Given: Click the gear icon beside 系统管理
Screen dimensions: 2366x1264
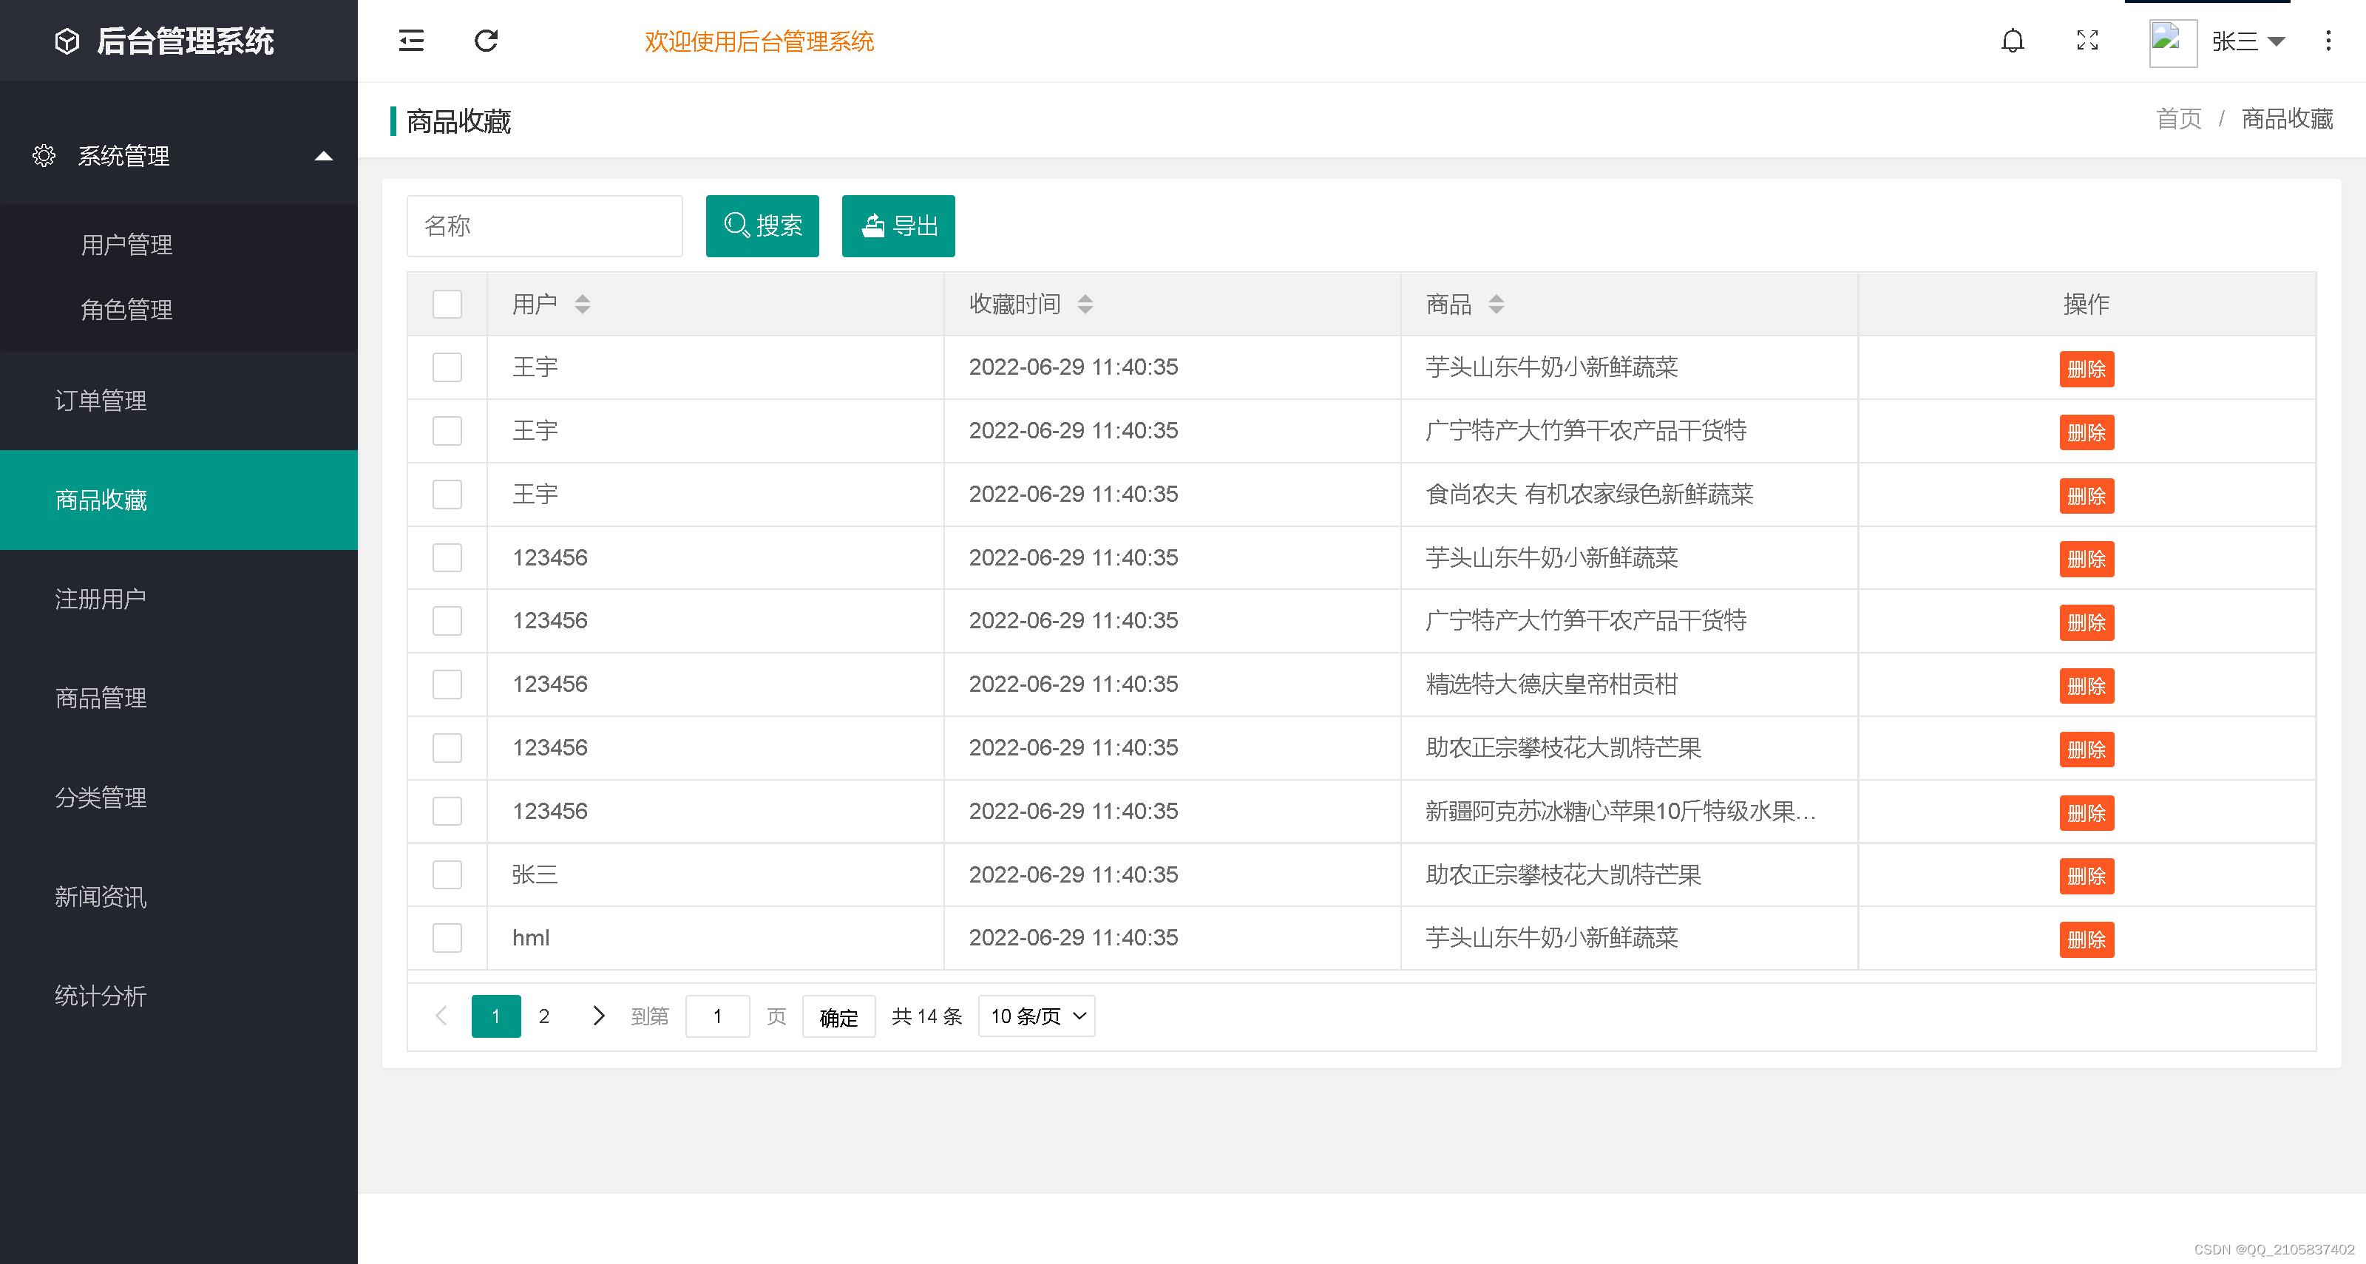Looking at the screenshot, I should [43, 156].
